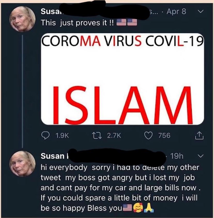Open the second tweet's profile picture
The width and height of the screenshot is (214, 218).
coord(22,164)
